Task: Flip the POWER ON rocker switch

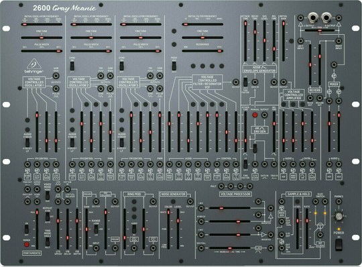Action: (x=339, y=245)
